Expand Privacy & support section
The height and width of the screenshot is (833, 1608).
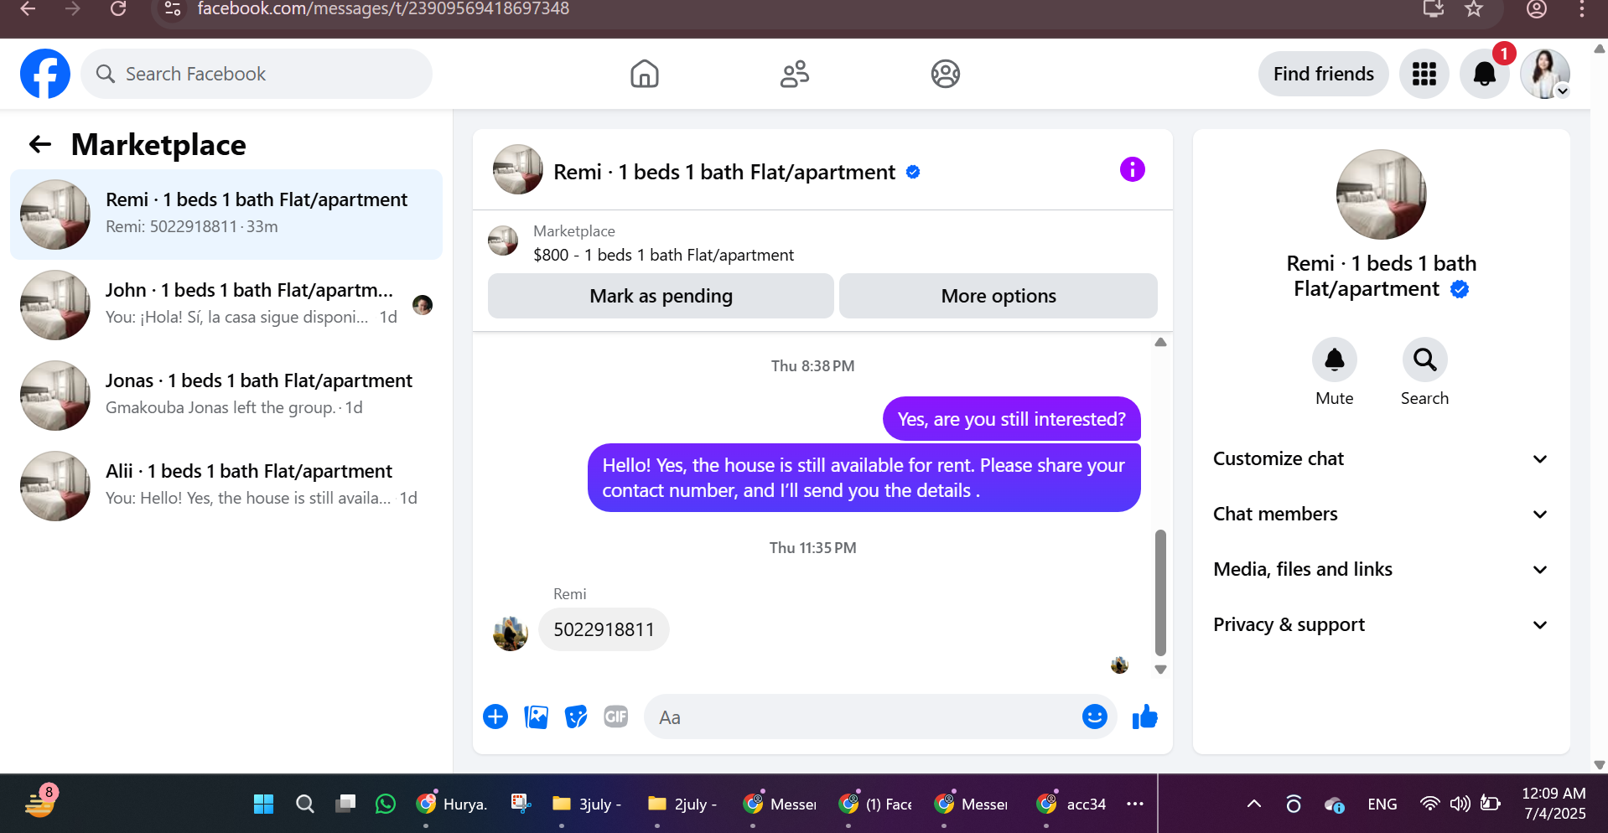[1381, 624]
